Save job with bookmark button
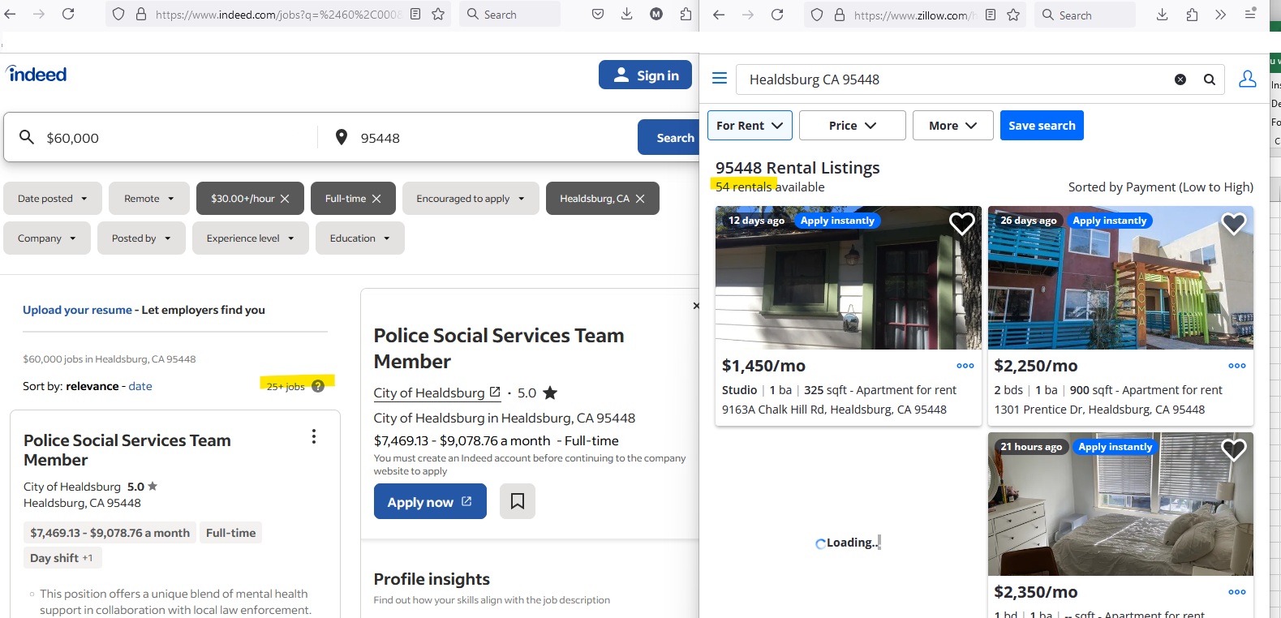This screenshot has width=1281, height=618. tap(518, 501)
